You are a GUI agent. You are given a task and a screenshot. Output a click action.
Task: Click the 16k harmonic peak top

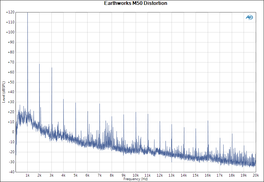[x=208, y=121]
